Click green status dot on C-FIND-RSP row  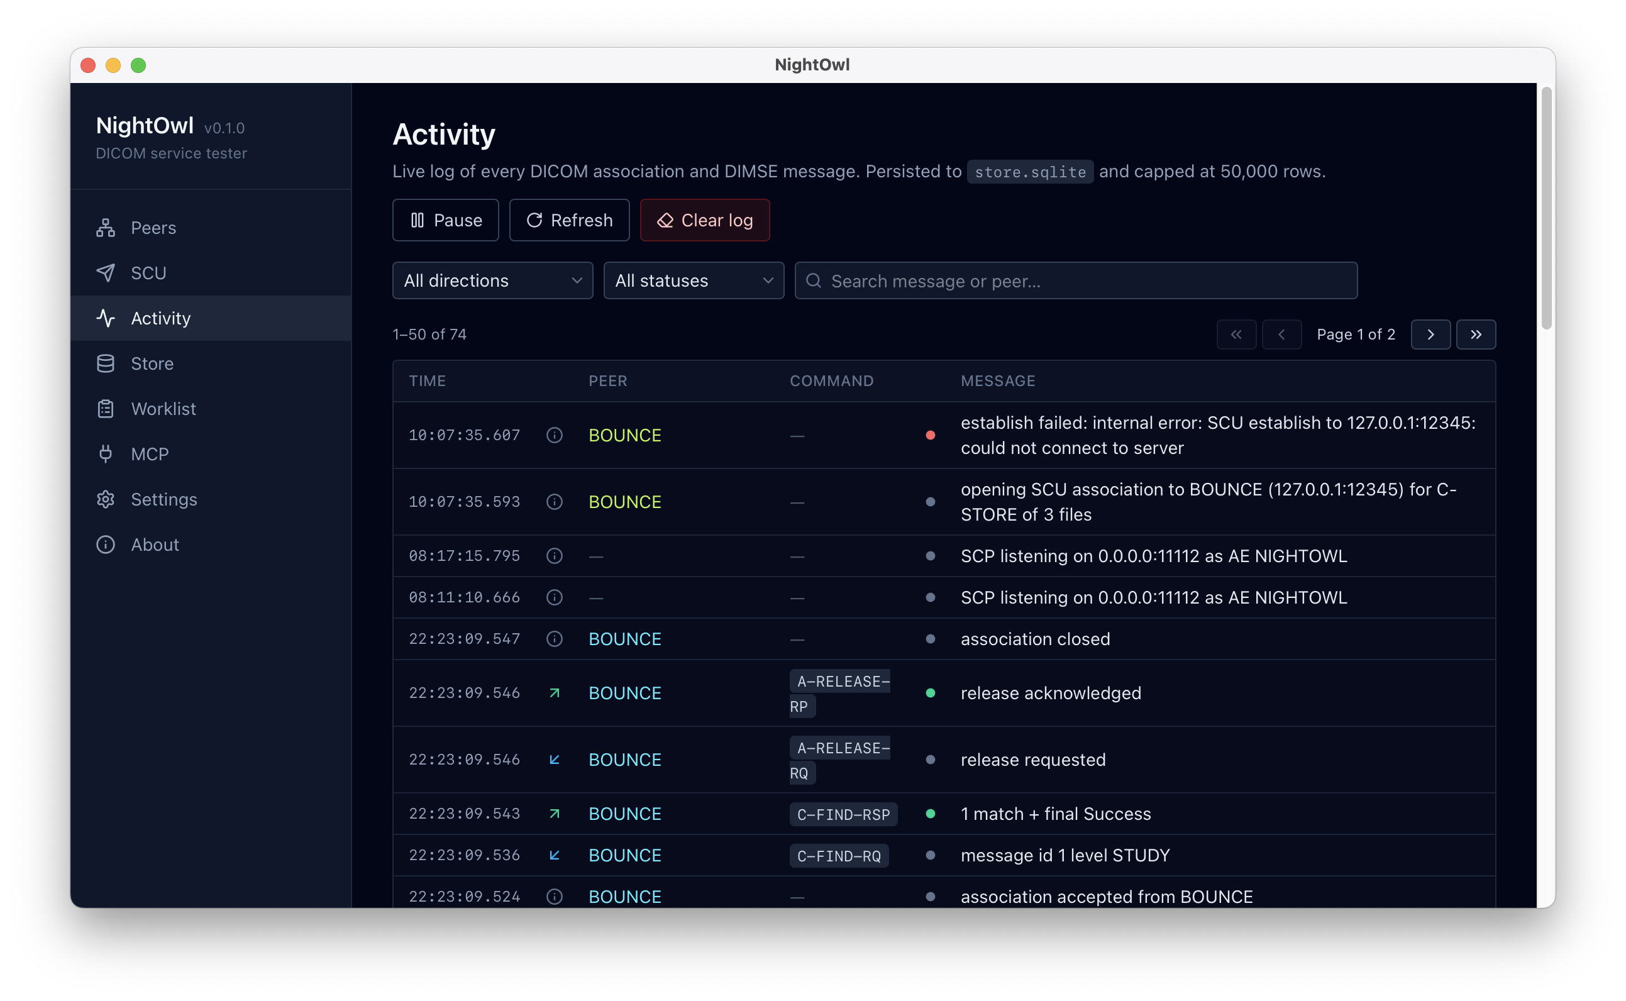(x=930, y=814)
